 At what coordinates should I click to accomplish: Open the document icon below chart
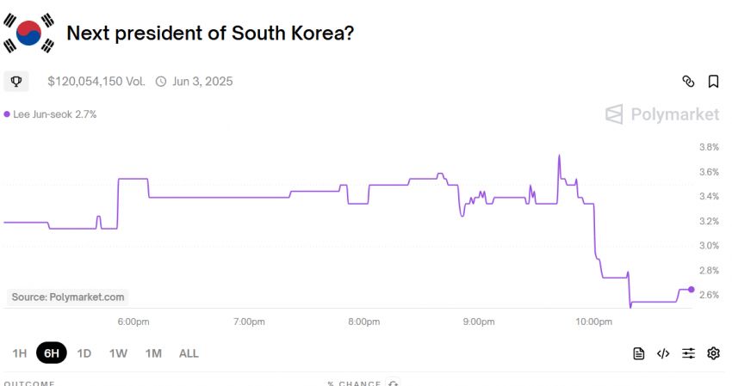pyautogui.click(x=639, y=353)
